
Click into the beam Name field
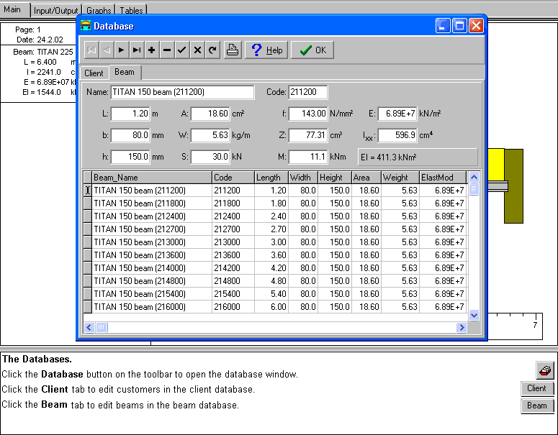point(181,92)
